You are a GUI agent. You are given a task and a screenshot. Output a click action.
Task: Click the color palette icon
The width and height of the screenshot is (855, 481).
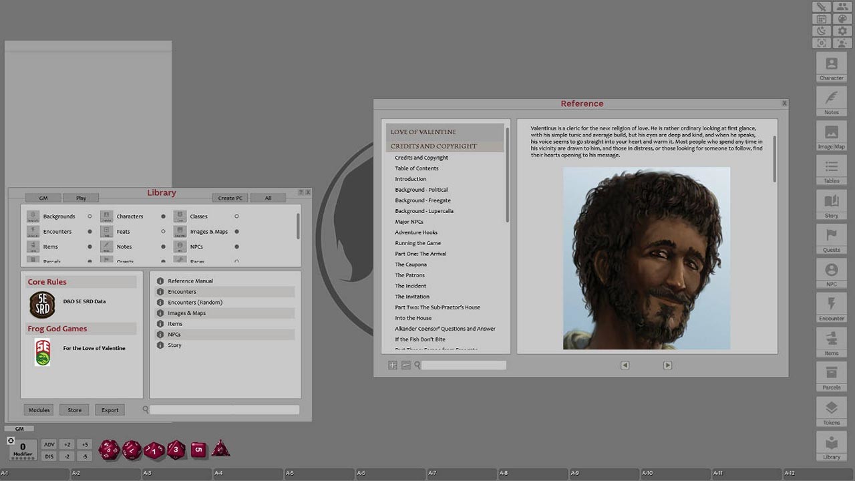point(842,19)
